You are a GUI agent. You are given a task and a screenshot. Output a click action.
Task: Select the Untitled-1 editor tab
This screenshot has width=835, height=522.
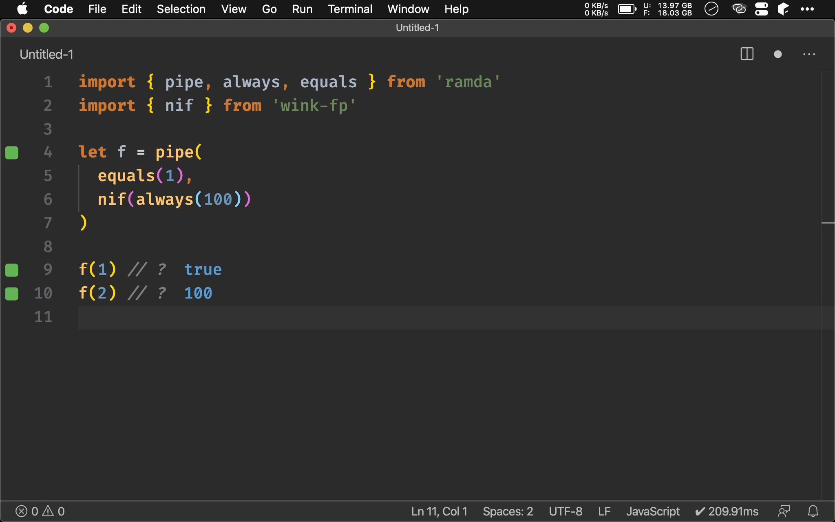(46, 54)
